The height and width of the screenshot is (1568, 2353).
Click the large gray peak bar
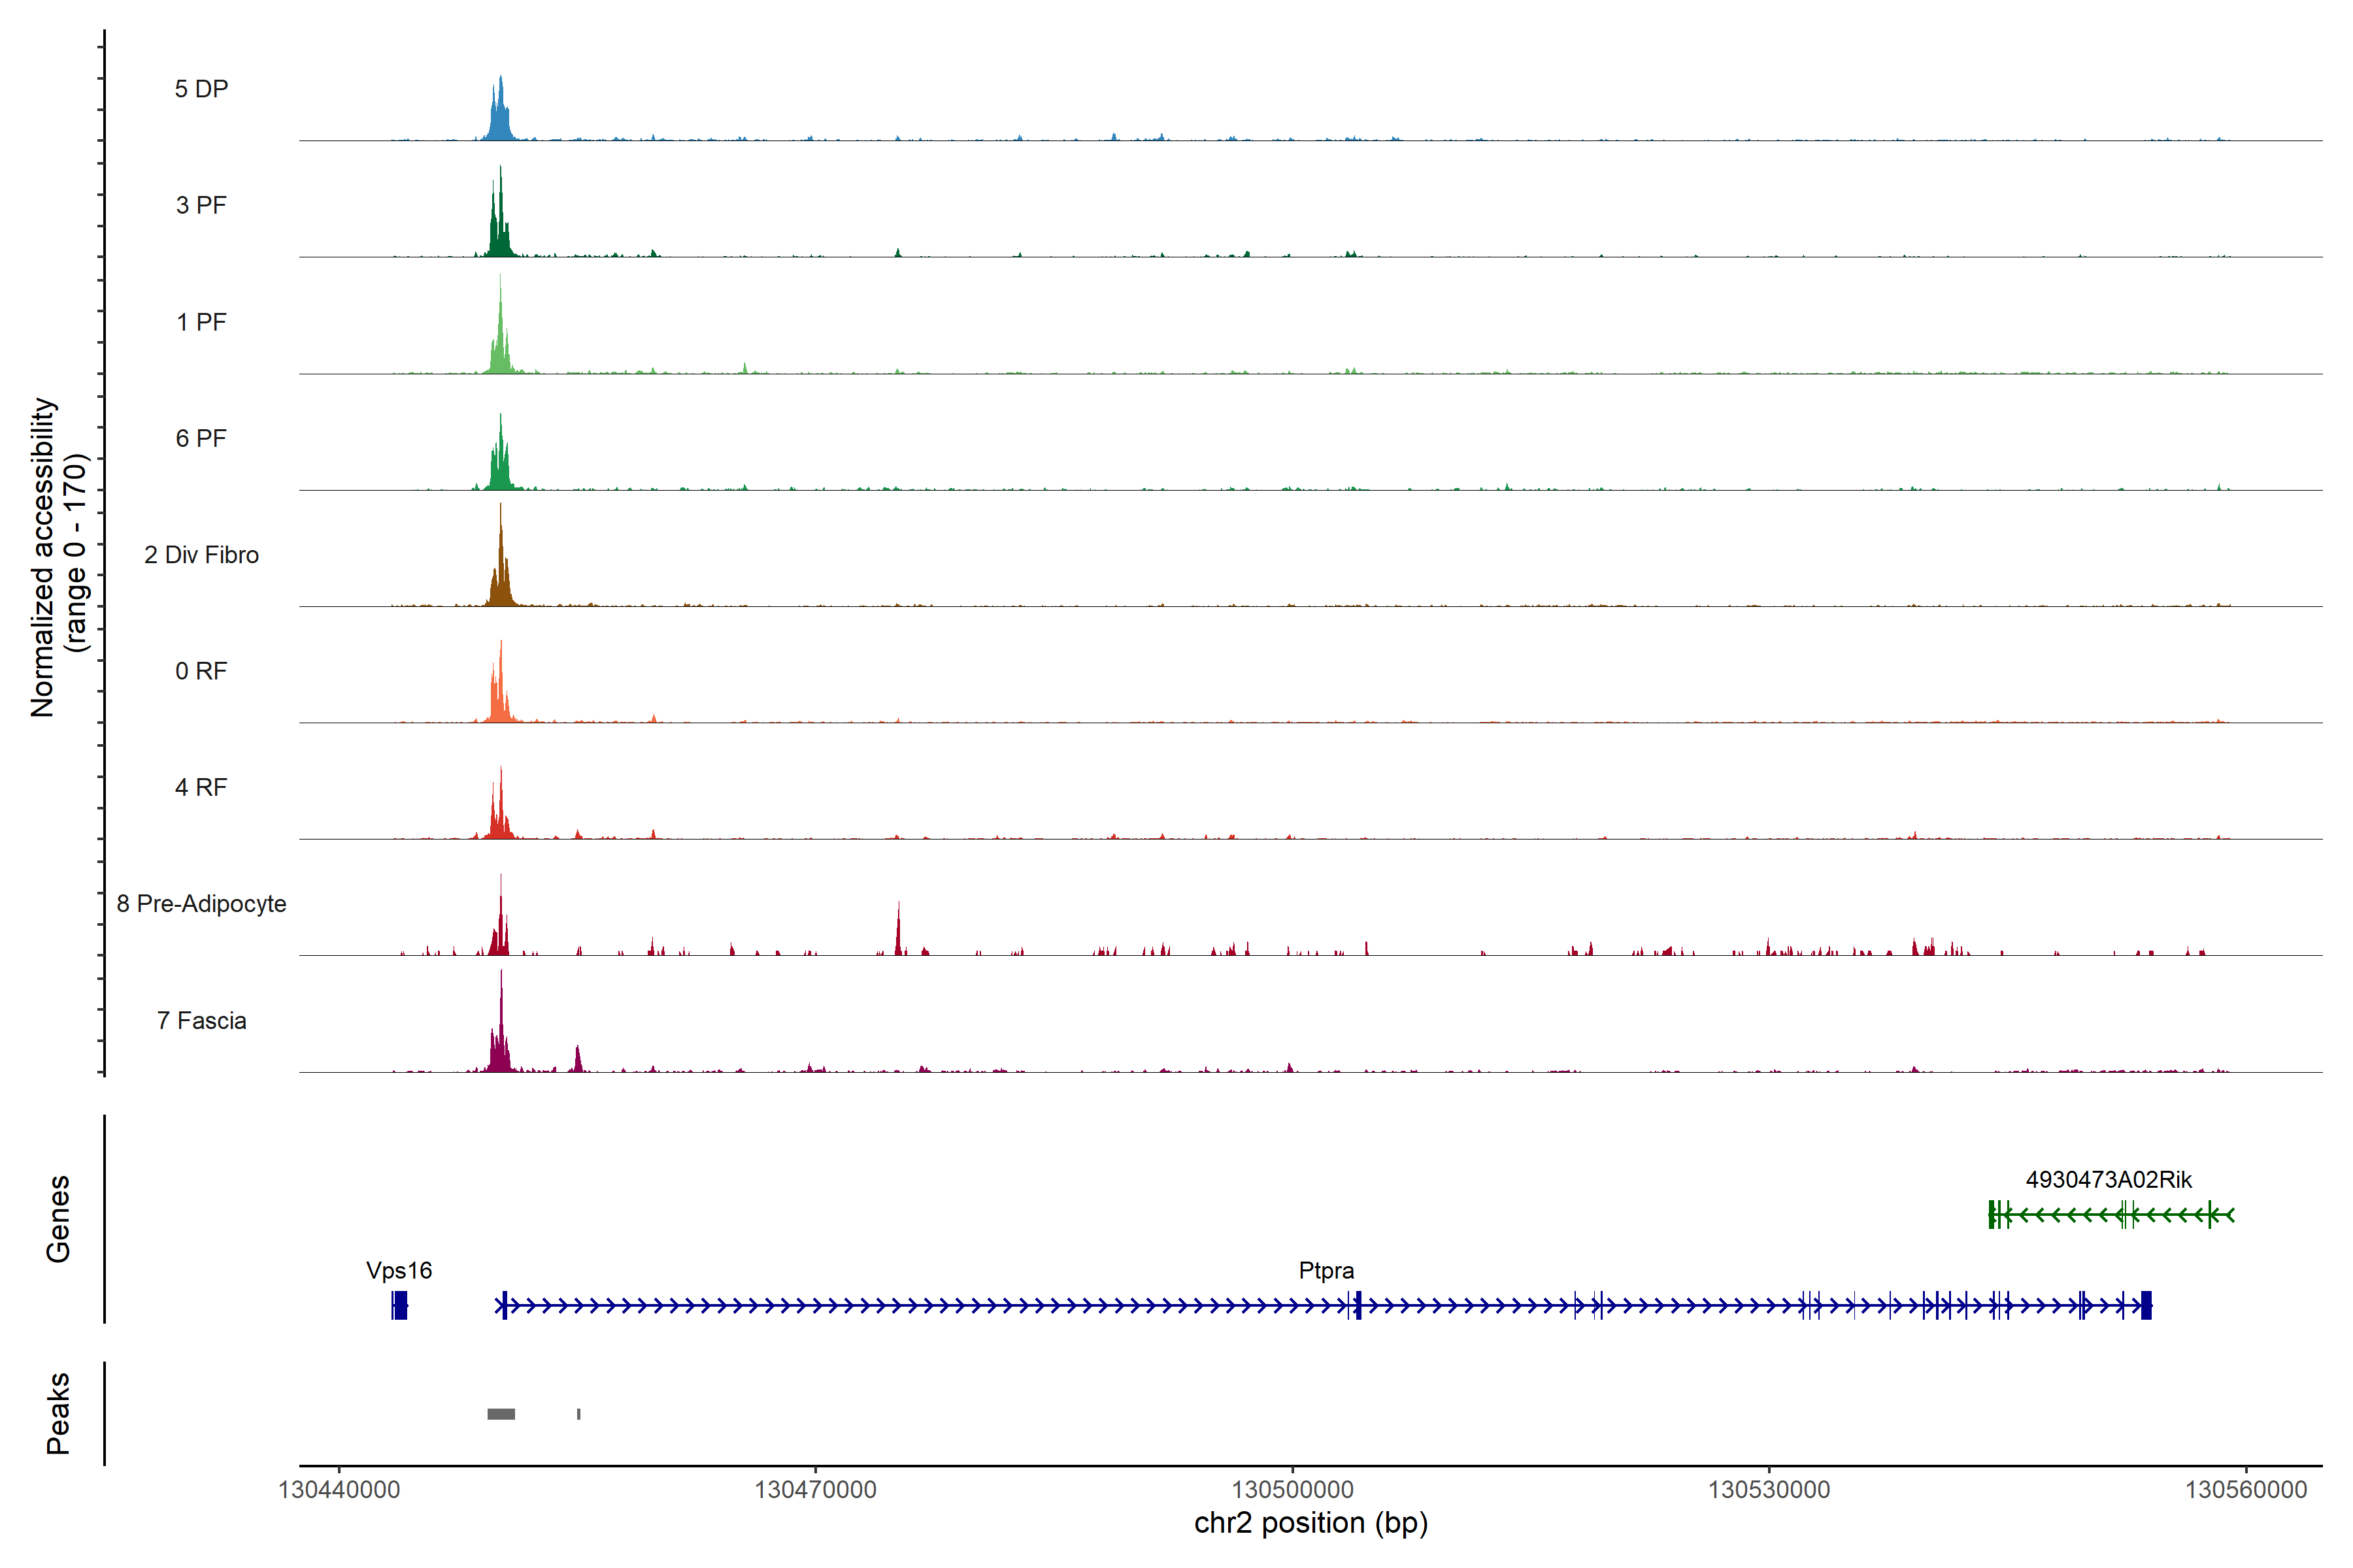click(501, 1414)
